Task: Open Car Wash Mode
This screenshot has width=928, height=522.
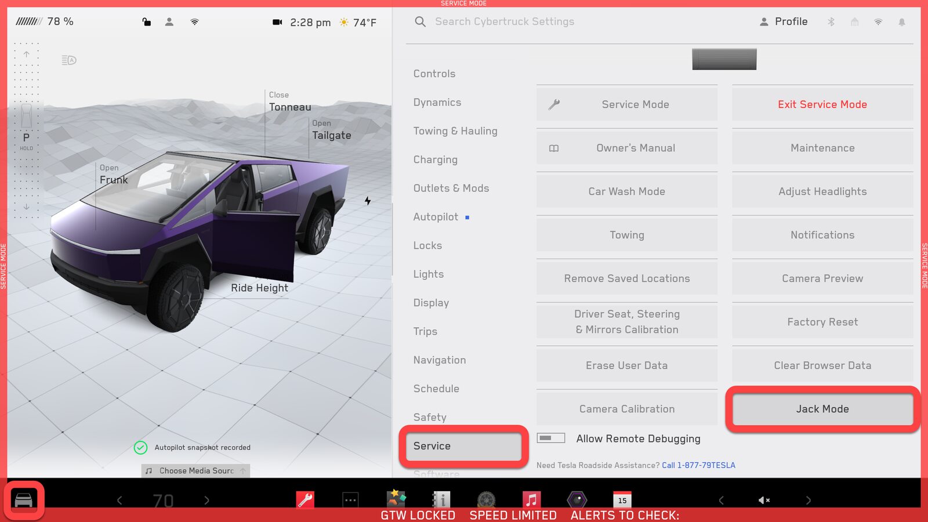Action: [627, 191]
